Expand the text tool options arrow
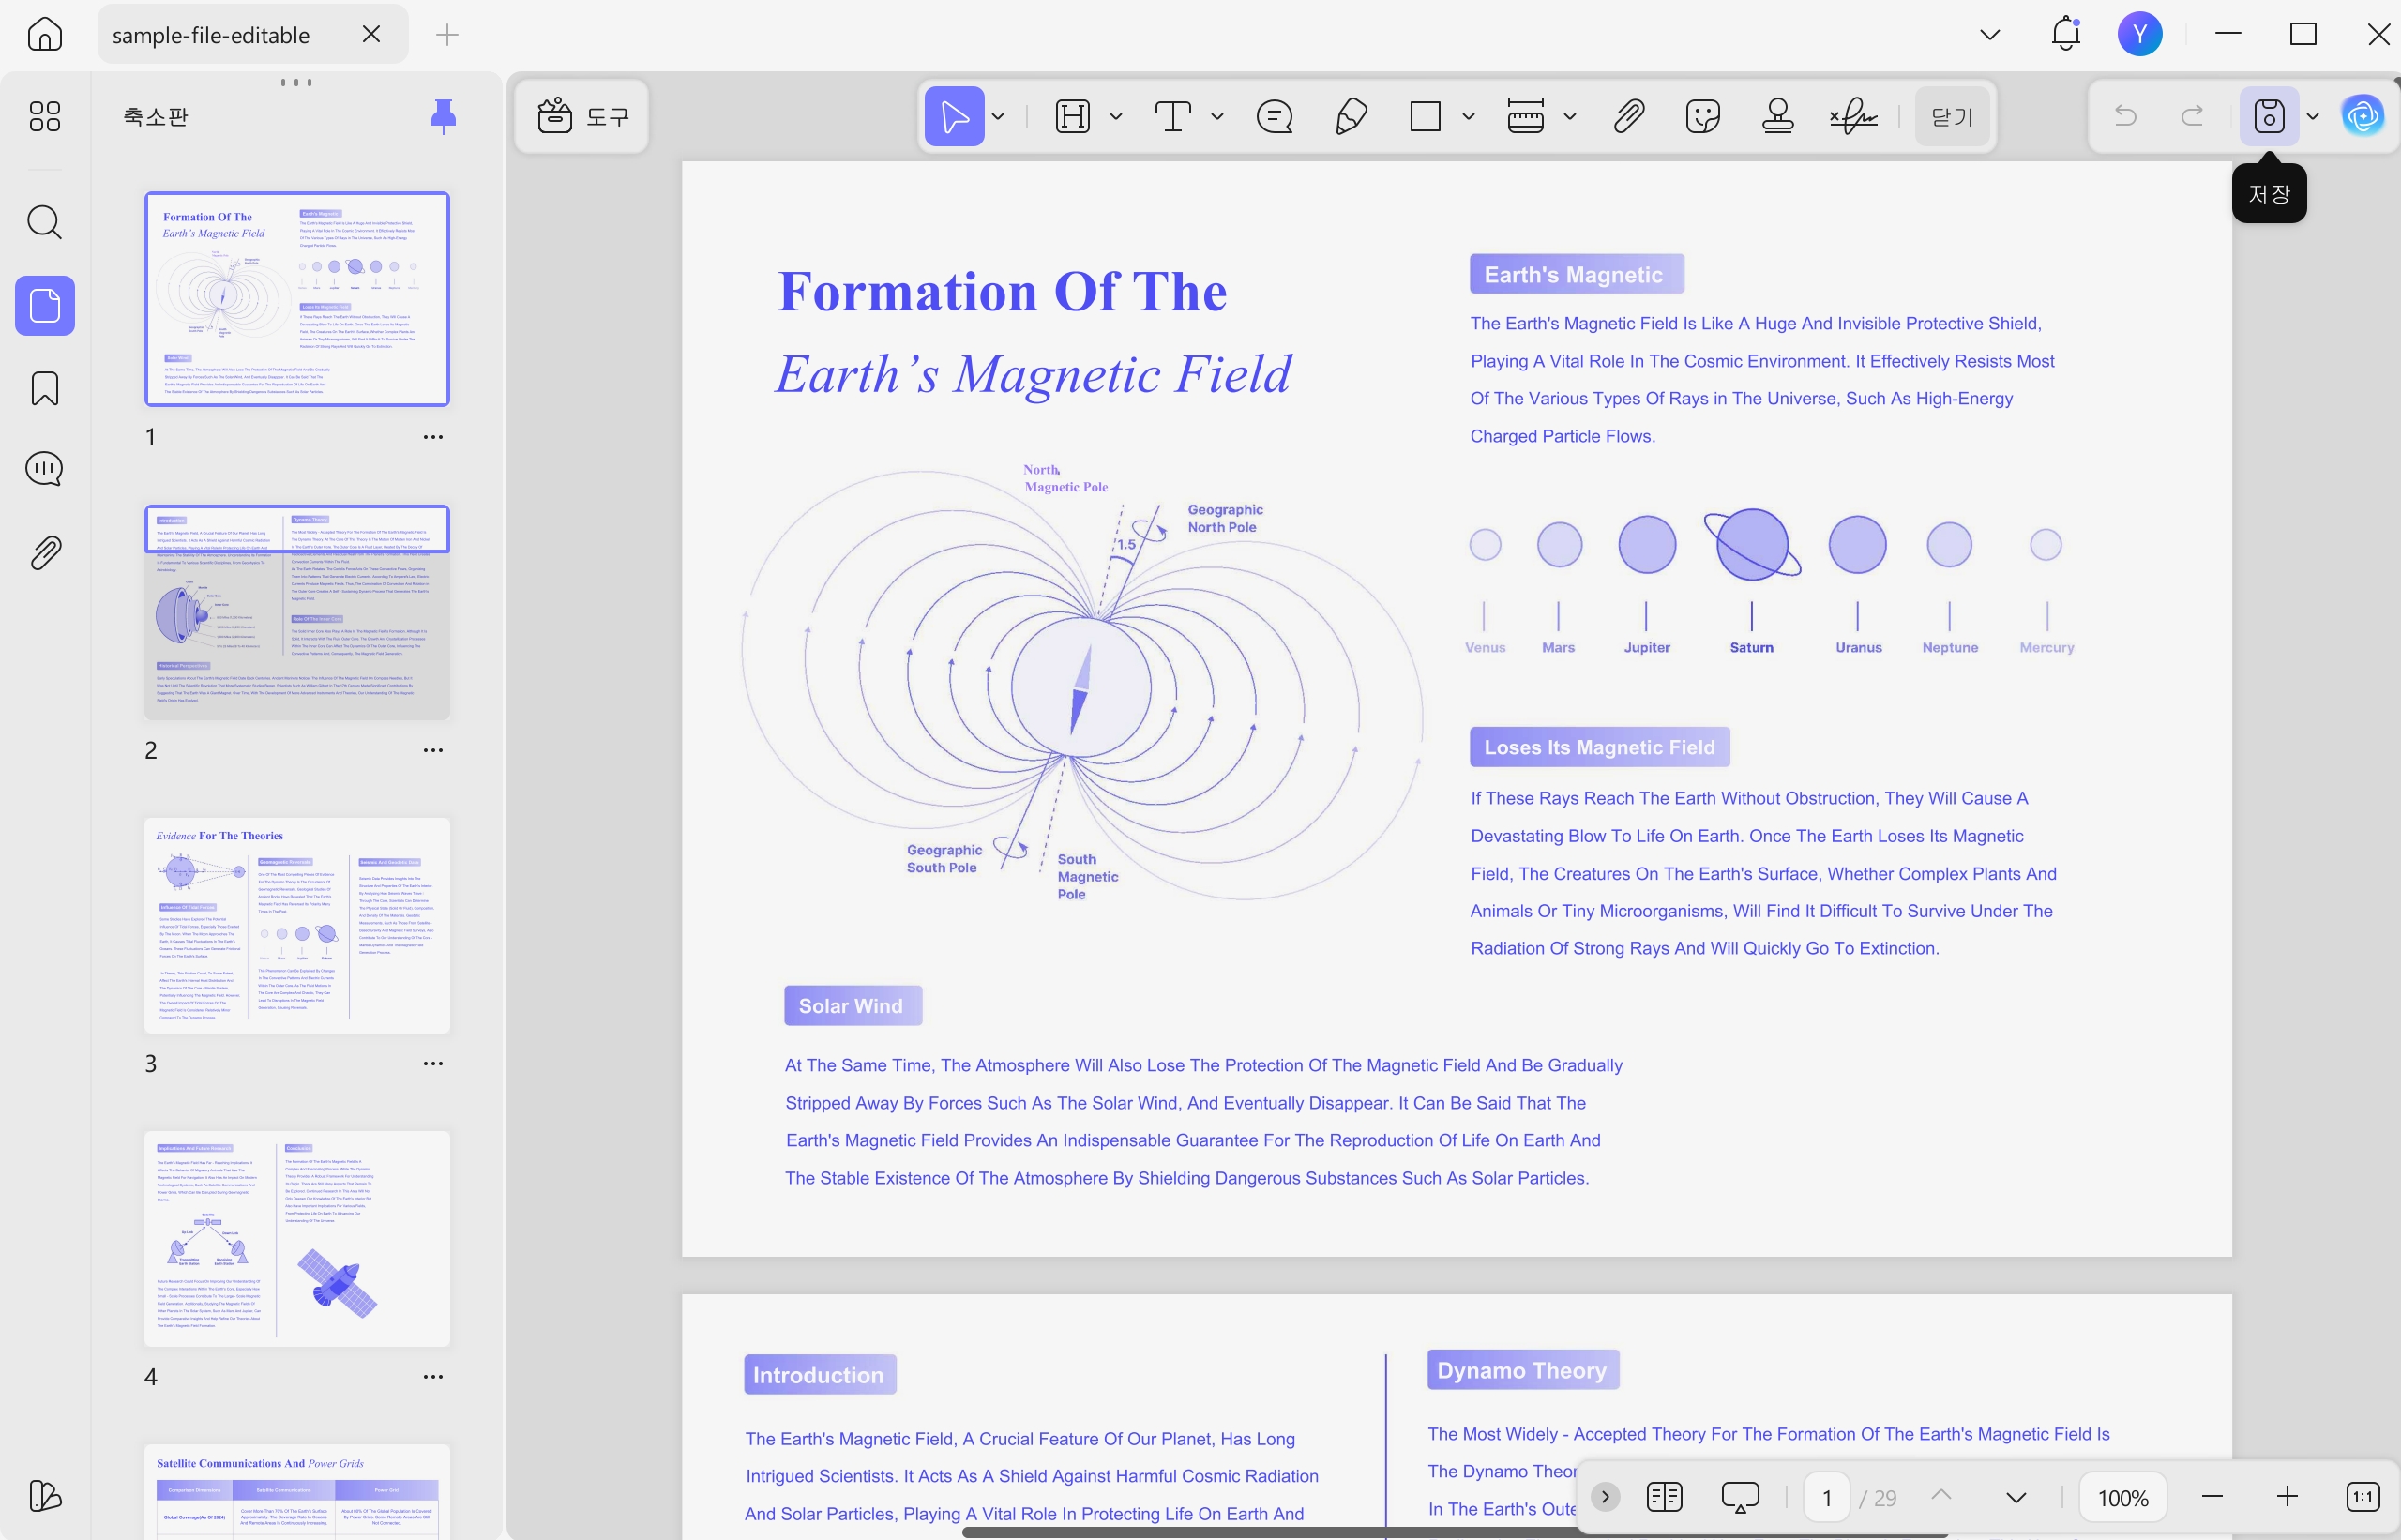This screenshot has height=1540, width=2401. [1217, 117]
